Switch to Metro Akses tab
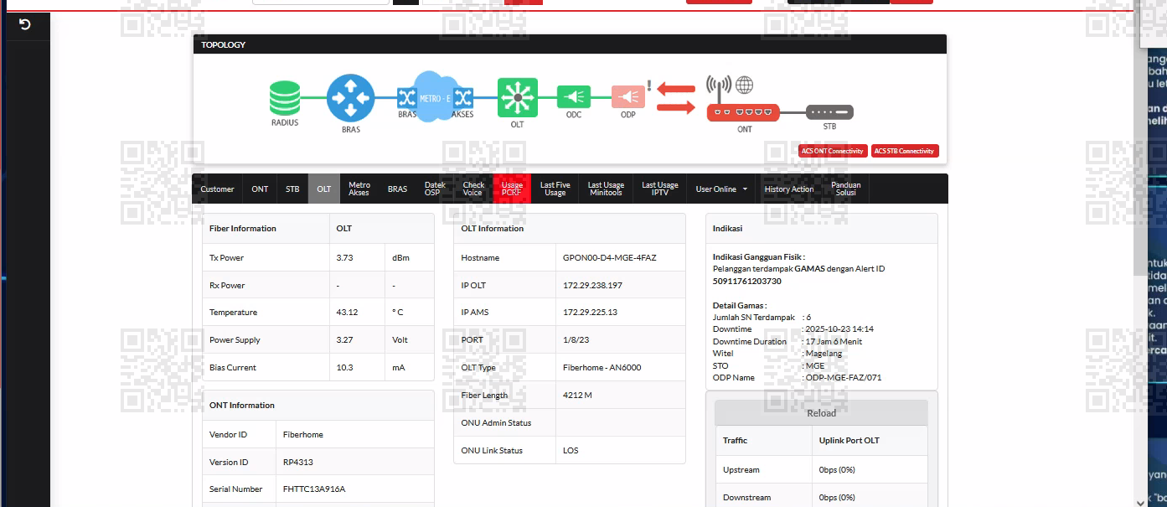Image resolution: width=1167 pixels, height=507 pixels. 359,189
